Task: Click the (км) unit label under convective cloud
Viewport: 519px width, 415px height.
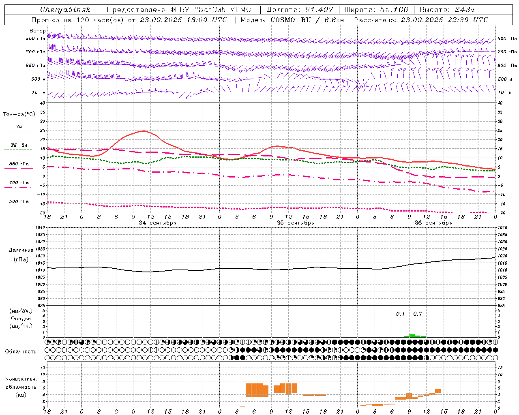Action: (21, 395)
